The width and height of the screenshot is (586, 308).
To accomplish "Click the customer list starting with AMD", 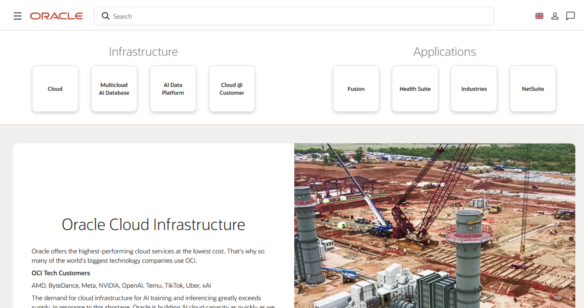I will [121, 286].
